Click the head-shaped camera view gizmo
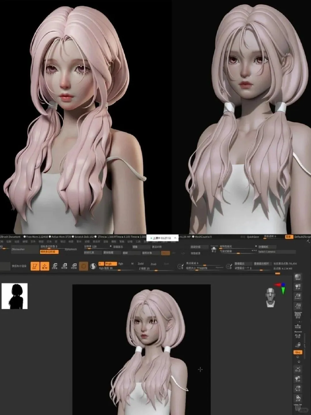Viewport: 311px width, 415px height. [x=270, y=297]
